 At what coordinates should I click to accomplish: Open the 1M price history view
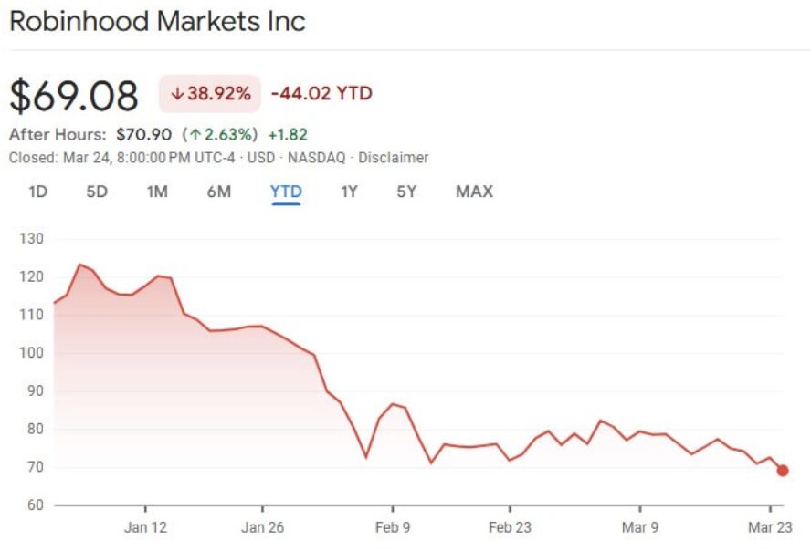point(159,192)
